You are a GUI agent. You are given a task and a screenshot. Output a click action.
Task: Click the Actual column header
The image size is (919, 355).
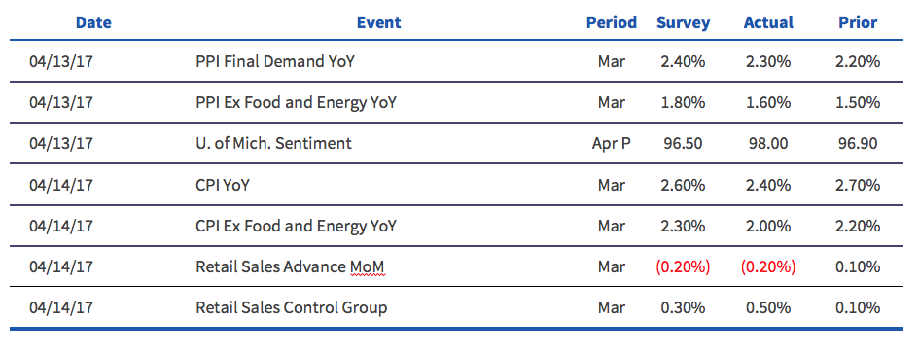[768, 22]
